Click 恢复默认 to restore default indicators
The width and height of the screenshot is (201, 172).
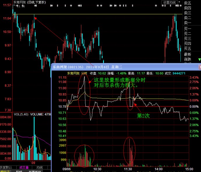6,167
